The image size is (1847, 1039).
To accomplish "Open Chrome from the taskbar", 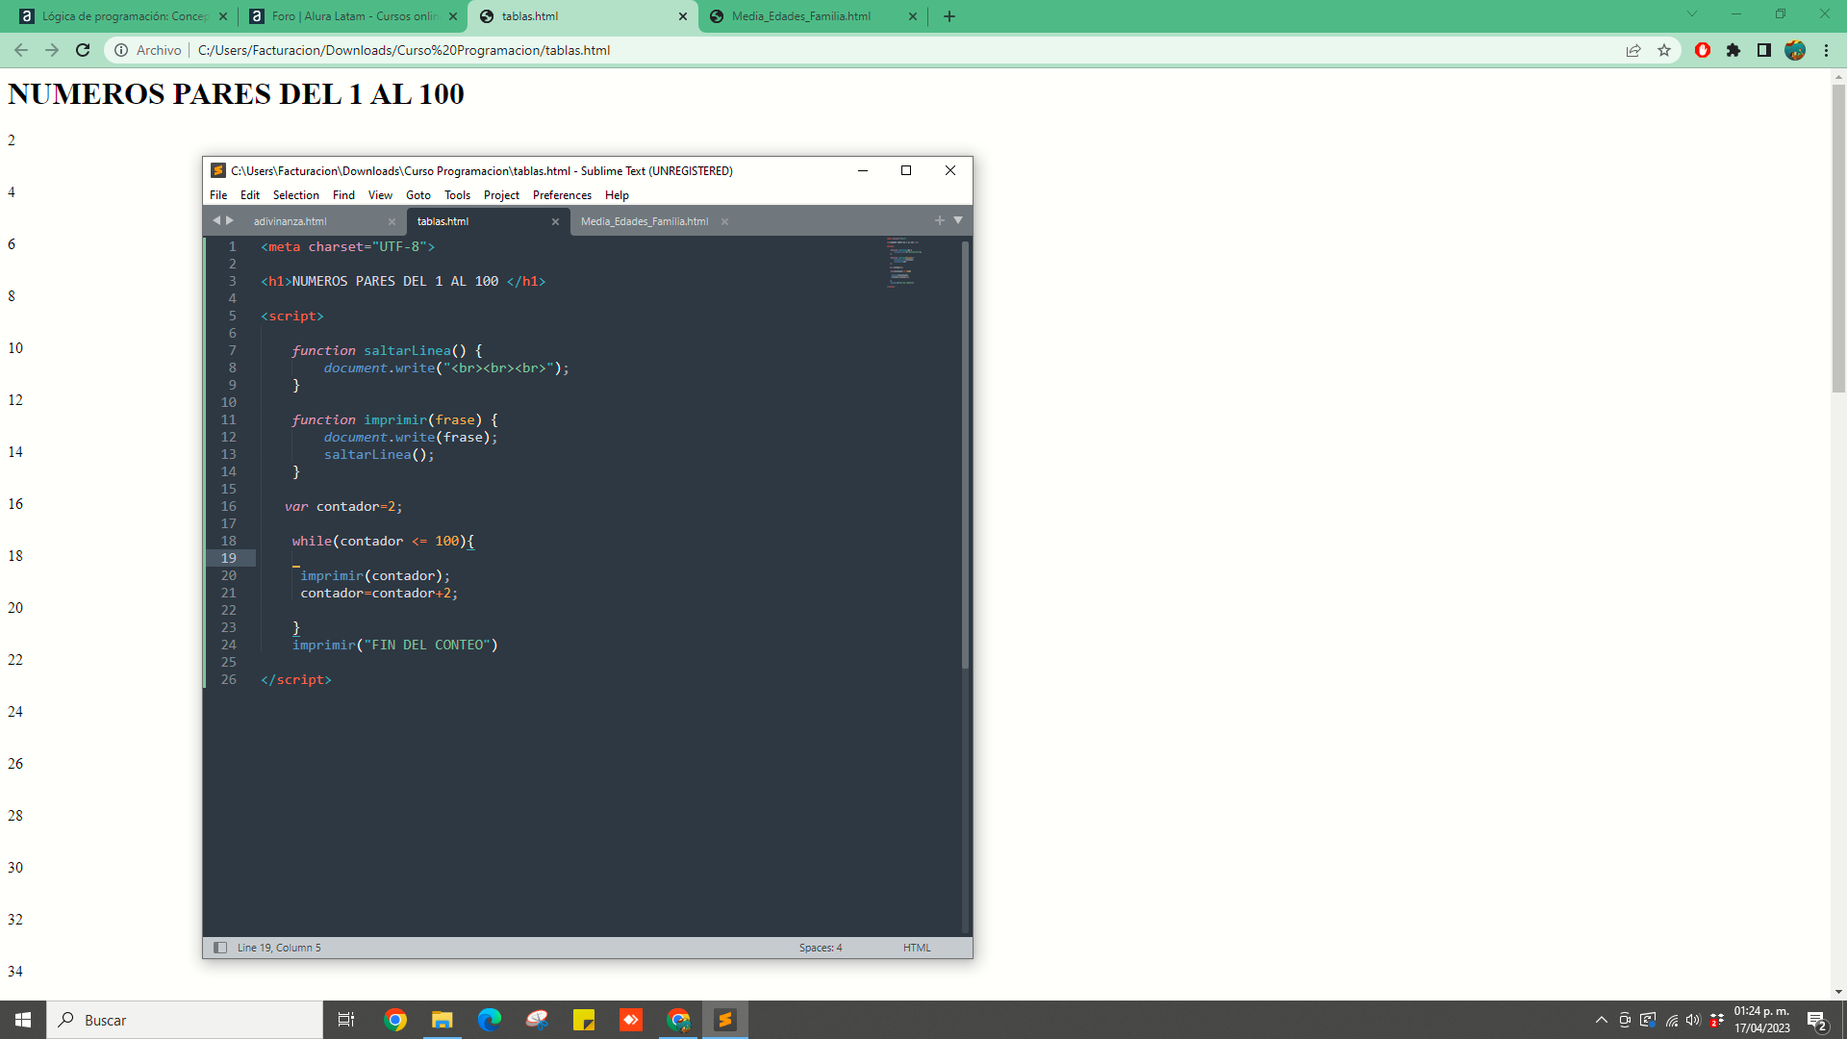I will tap(395, 1020).
